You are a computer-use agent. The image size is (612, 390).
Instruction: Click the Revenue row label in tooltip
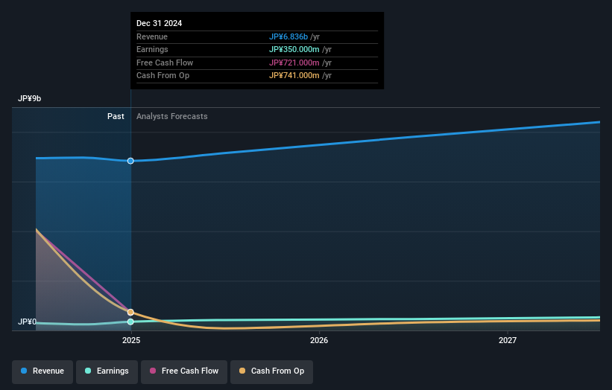(152, 36)
